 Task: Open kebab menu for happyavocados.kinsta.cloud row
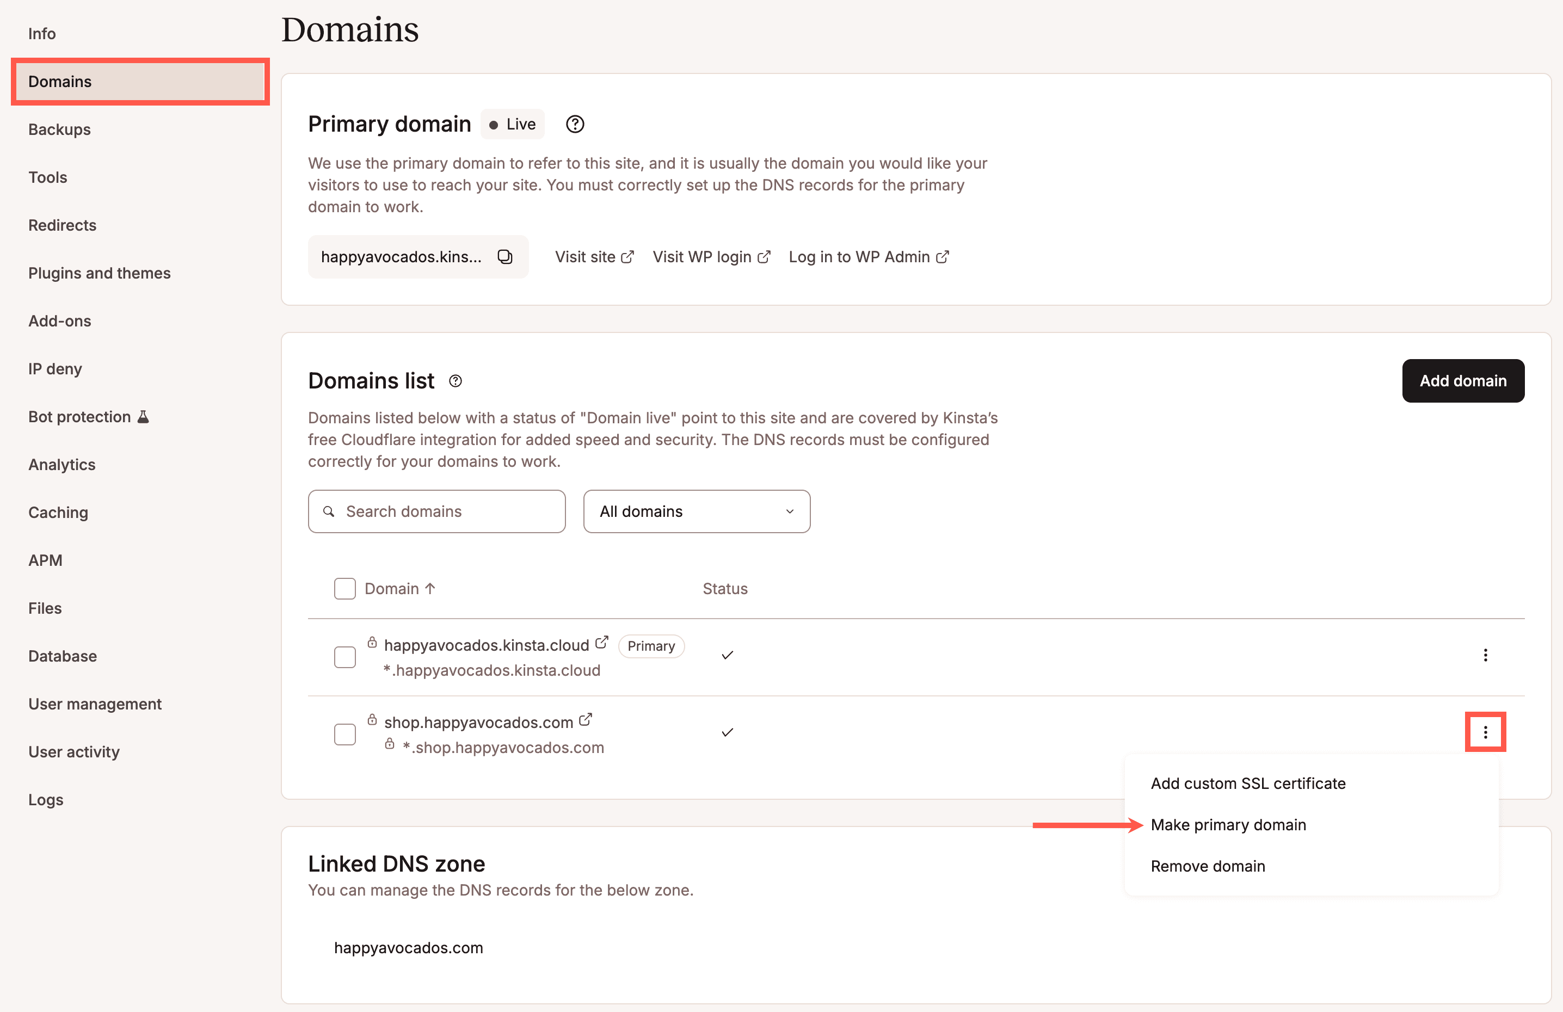1485,655
